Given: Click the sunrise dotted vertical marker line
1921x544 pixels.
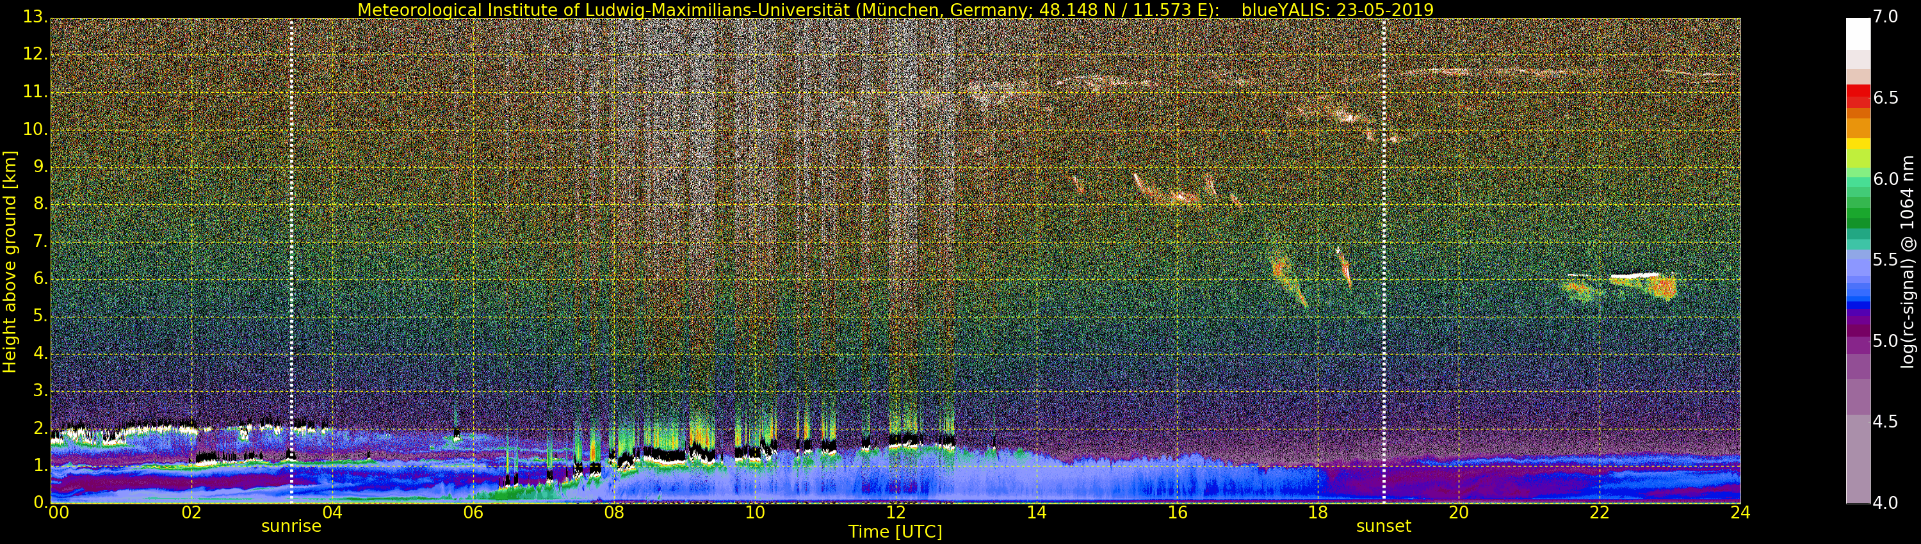Looking at the screenshot, I should [x=291, y=261].
